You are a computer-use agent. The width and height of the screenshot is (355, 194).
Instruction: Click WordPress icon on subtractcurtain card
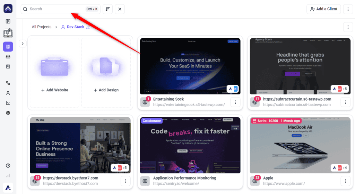click(255, 102)
